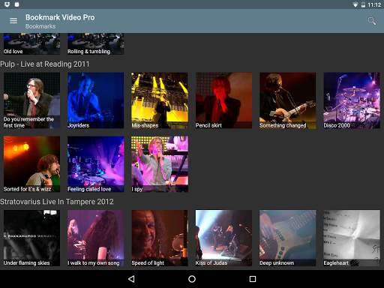Tap the notification icon beside the Dropbox icon
This screenshot has height=288, width=384.
[x=16, y=4]
